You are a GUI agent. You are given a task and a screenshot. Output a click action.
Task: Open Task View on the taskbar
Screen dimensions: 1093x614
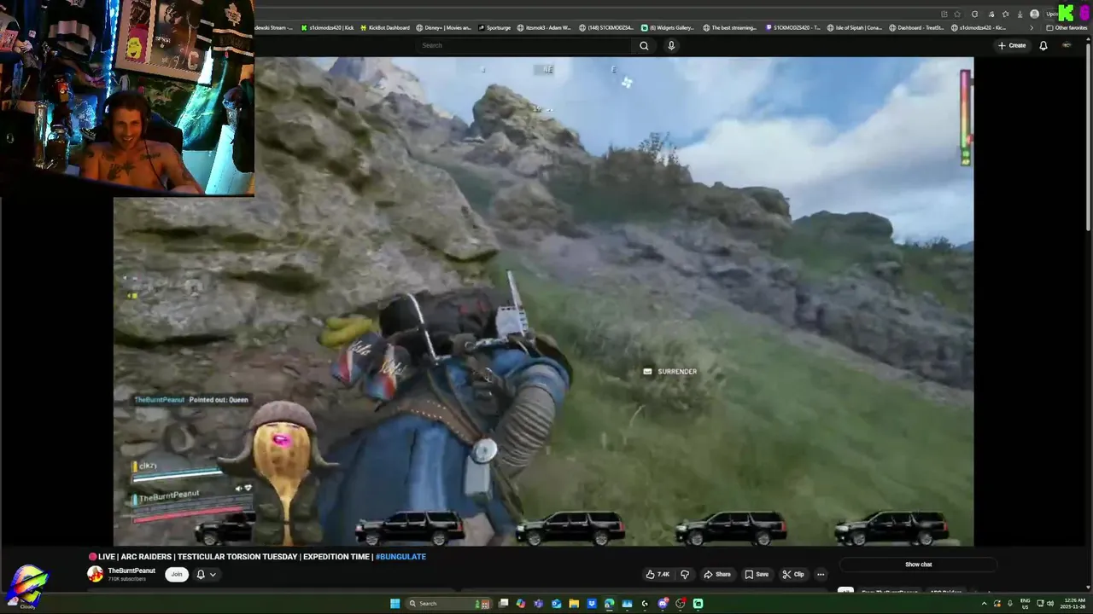[x=503, y=604]
